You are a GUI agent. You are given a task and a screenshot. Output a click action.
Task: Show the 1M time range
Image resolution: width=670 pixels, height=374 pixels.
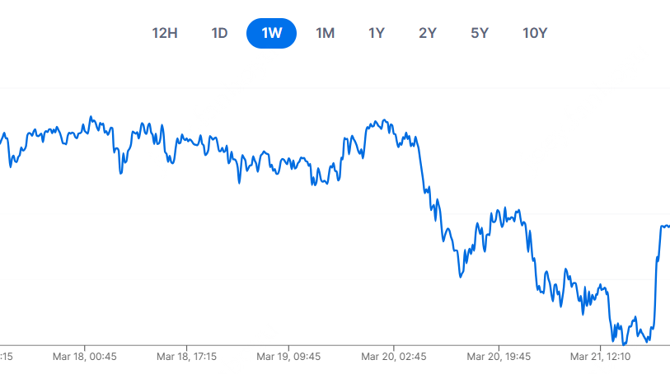click(x=325, y=34)
